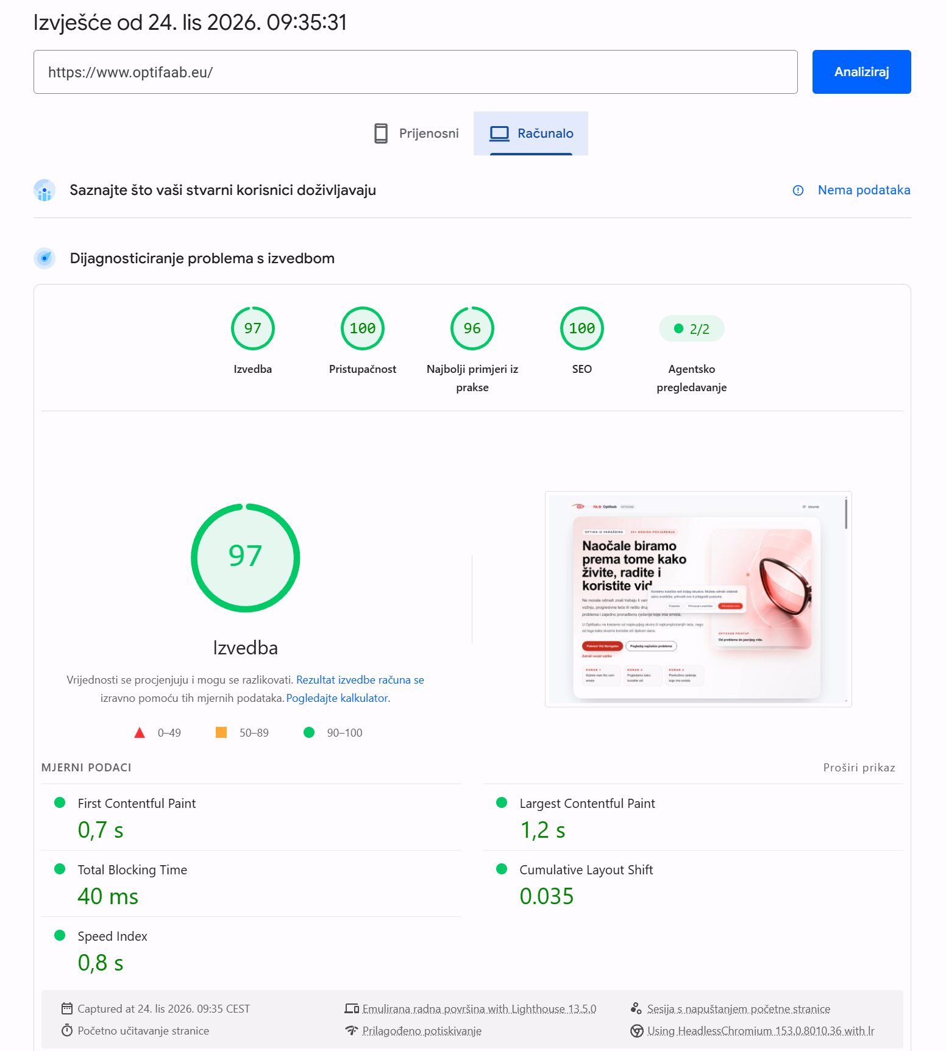
Task: Jump to Izvedba score gauge 97
Action: pyautogui.click(x=253, y=328)
